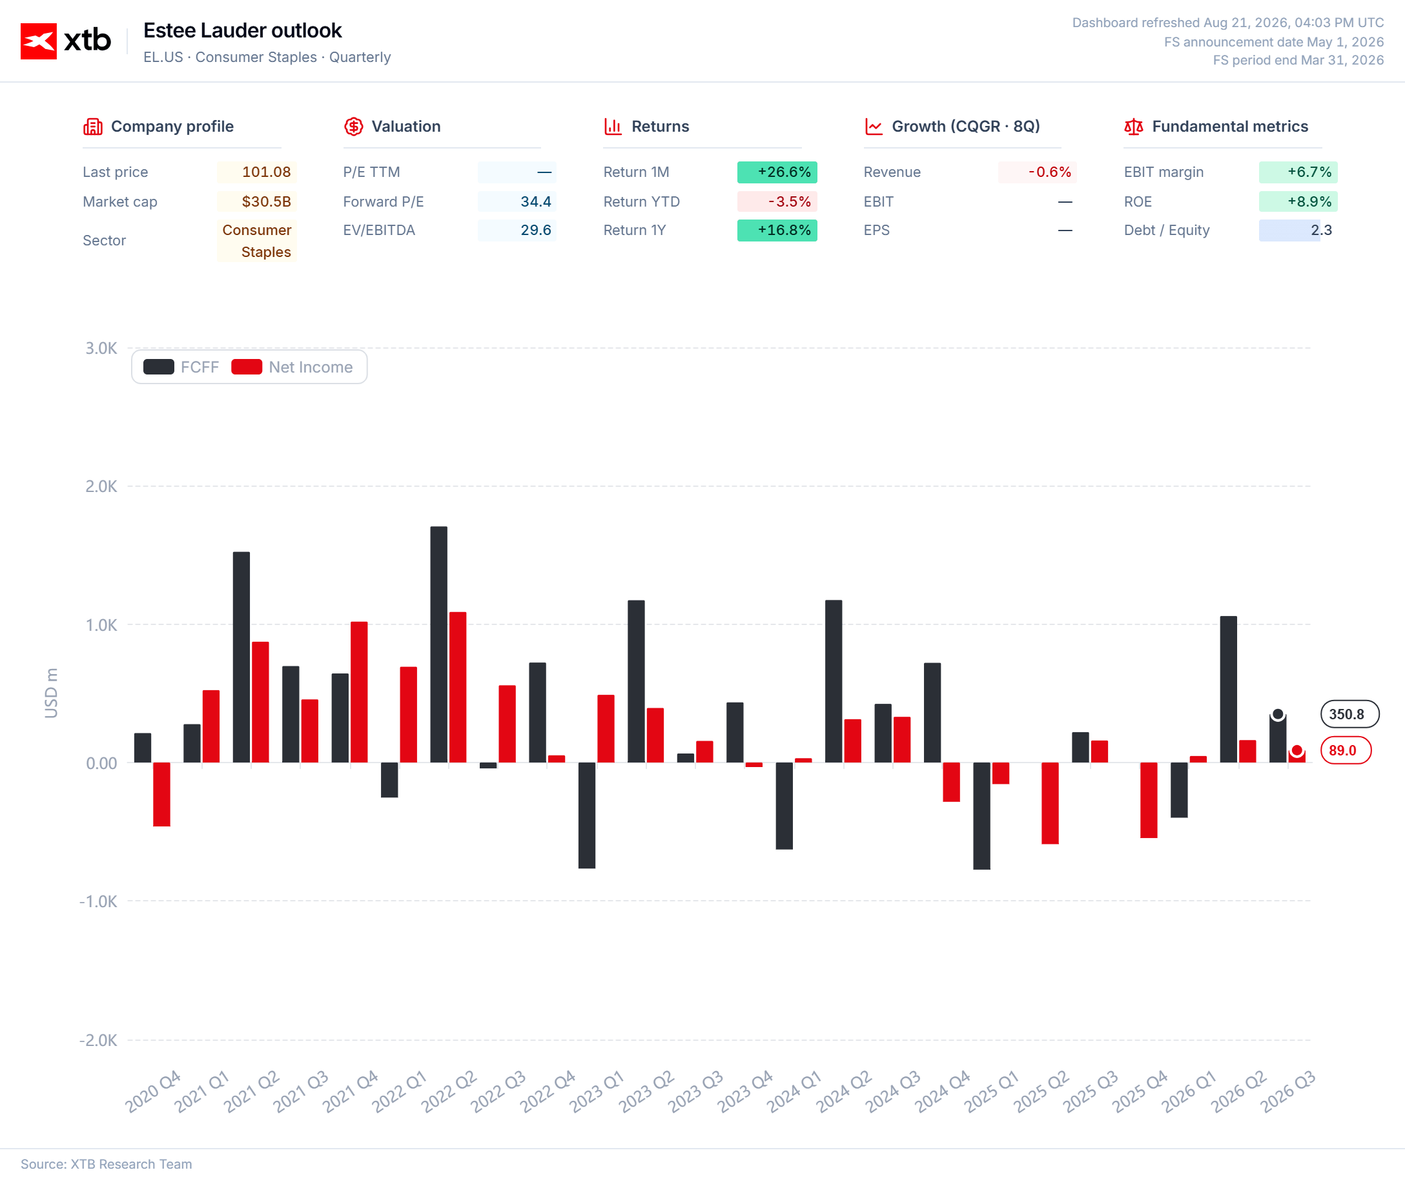Click the -2.0K y-axis label

[x=98, y=1040]
